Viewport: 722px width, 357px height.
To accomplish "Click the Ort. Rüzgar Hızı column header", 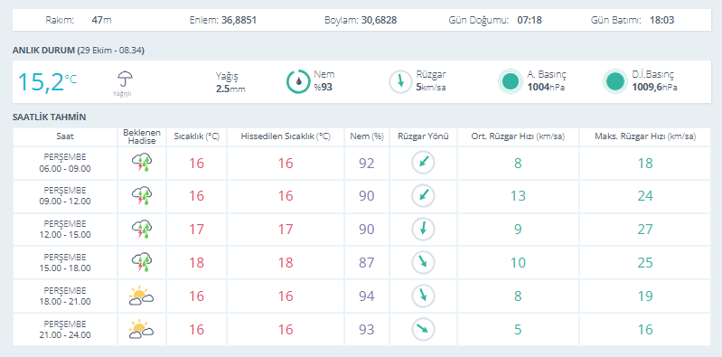I will 518,136.
